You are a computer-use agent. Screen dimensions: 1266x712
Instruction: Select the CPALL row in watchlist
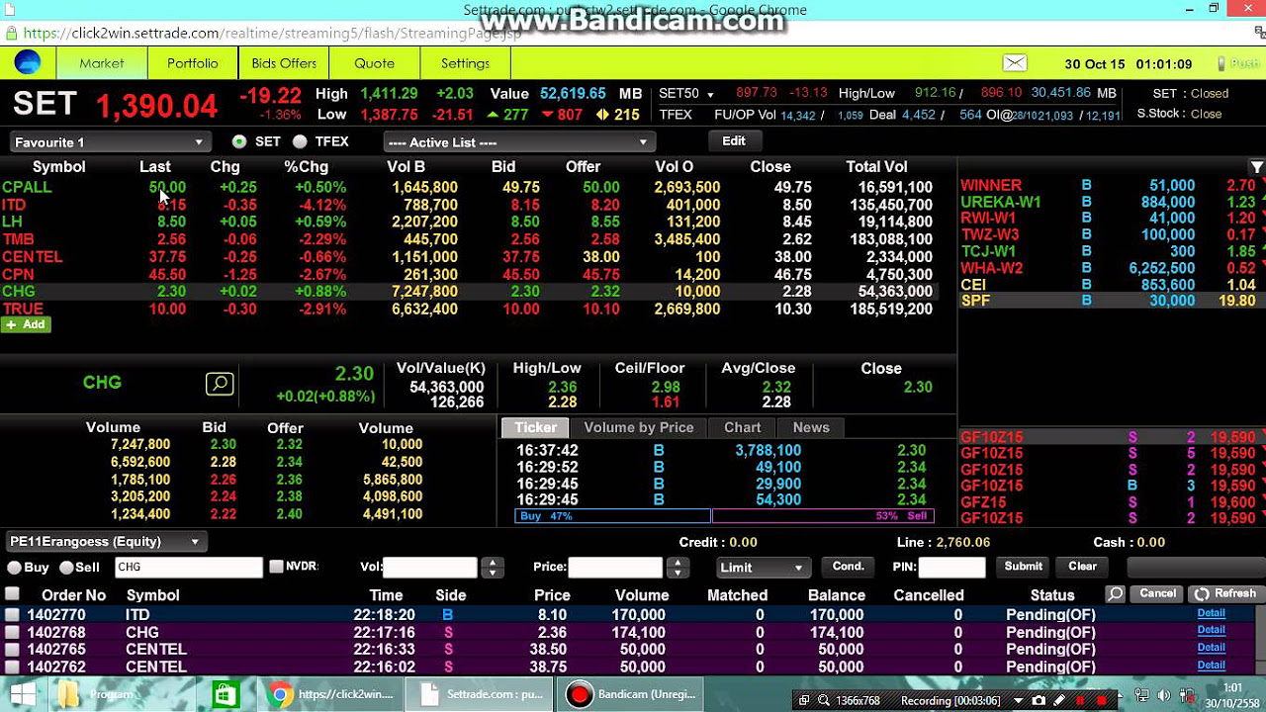coord(478,187)
